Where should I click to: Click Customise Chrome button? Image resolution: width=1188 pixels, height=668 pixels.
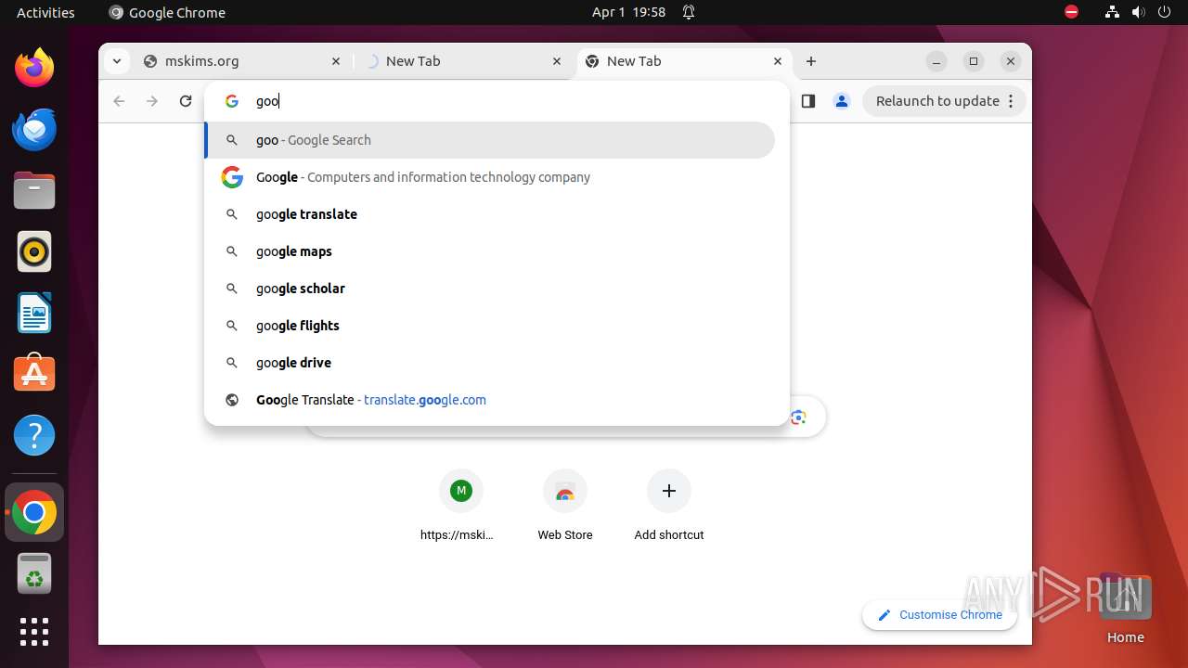click(x=939, y=615)
